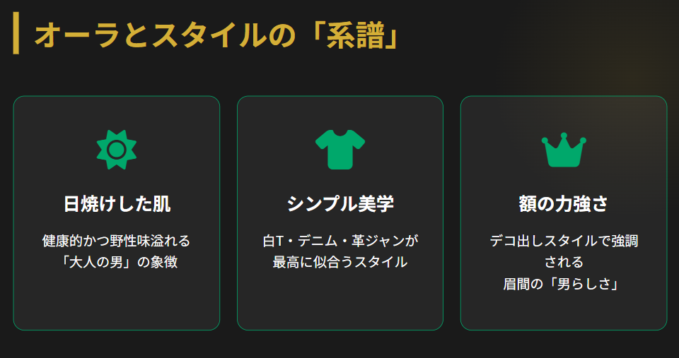Click the word オーラ in the slide title
The height and width of the screenshot is (358, 679).
(76, 35)
